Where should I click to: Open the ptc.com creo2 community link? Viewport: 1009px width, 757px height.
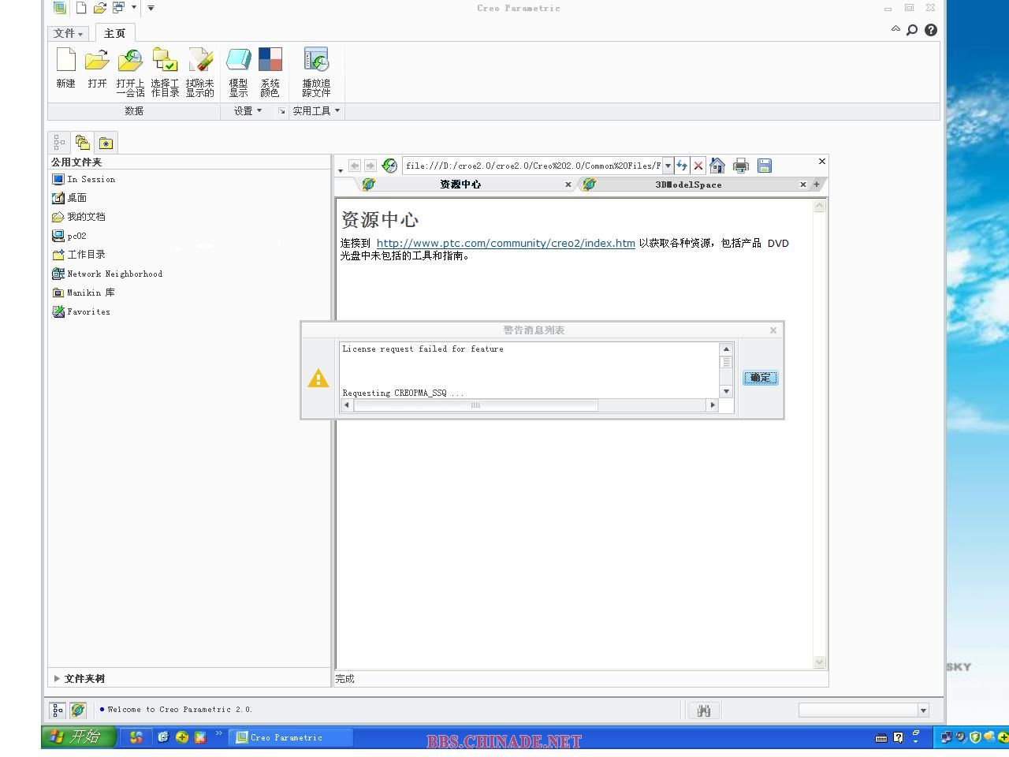(x=505, y=243)
